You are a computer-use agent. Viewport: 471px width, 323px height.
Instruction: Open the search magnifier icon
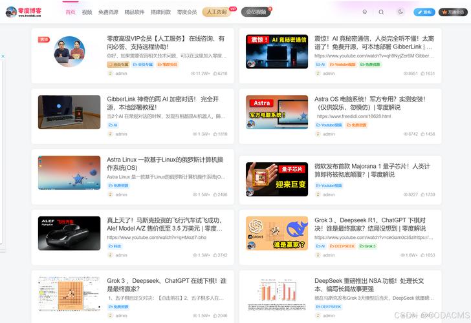(381, 12)
